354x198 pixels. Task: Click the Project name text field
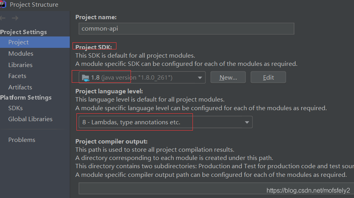pyautogui.click(x=186, y=29)
